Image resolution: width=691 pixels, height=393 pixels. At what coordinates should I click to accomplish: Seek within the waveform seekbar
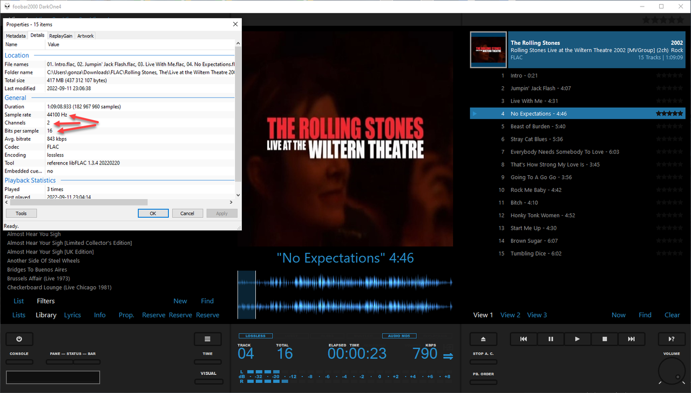tap(345, 294)
